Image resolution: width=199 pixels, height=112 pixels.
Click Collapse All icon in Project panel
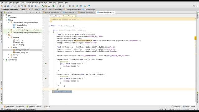pyautogui.click(x=33, y=12)
